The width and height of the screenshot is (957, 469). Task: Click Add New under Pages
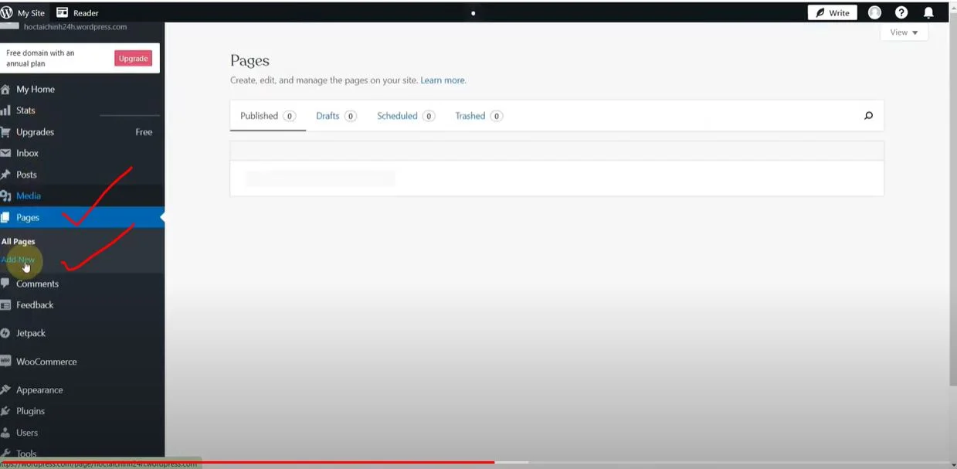click(x=18, y=260)
